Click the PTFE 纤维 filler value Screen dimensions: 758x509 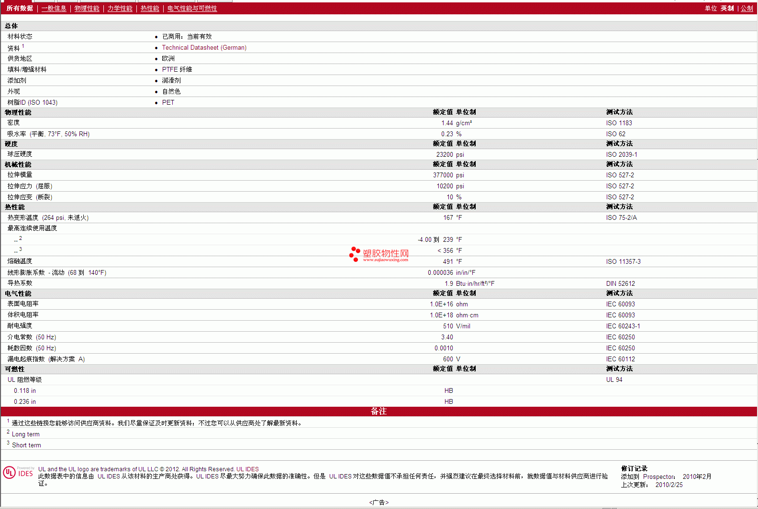(177, 70)
